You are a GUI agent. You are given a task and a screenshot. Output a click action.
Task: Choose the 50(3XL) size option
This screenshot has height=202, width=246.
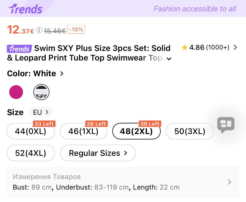[x=190, y=131]
